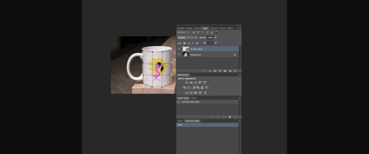Switch to the Actions tab

coord(222,28)
